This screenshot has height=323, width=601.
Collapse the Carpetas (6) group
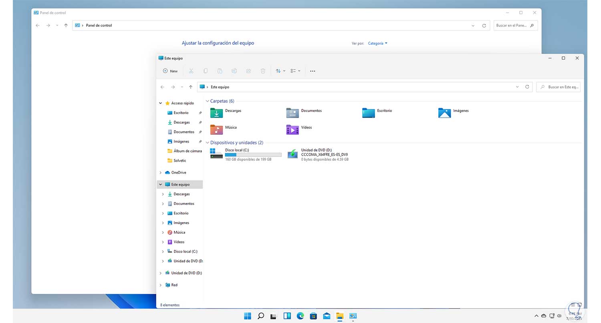tap(207, 101)
